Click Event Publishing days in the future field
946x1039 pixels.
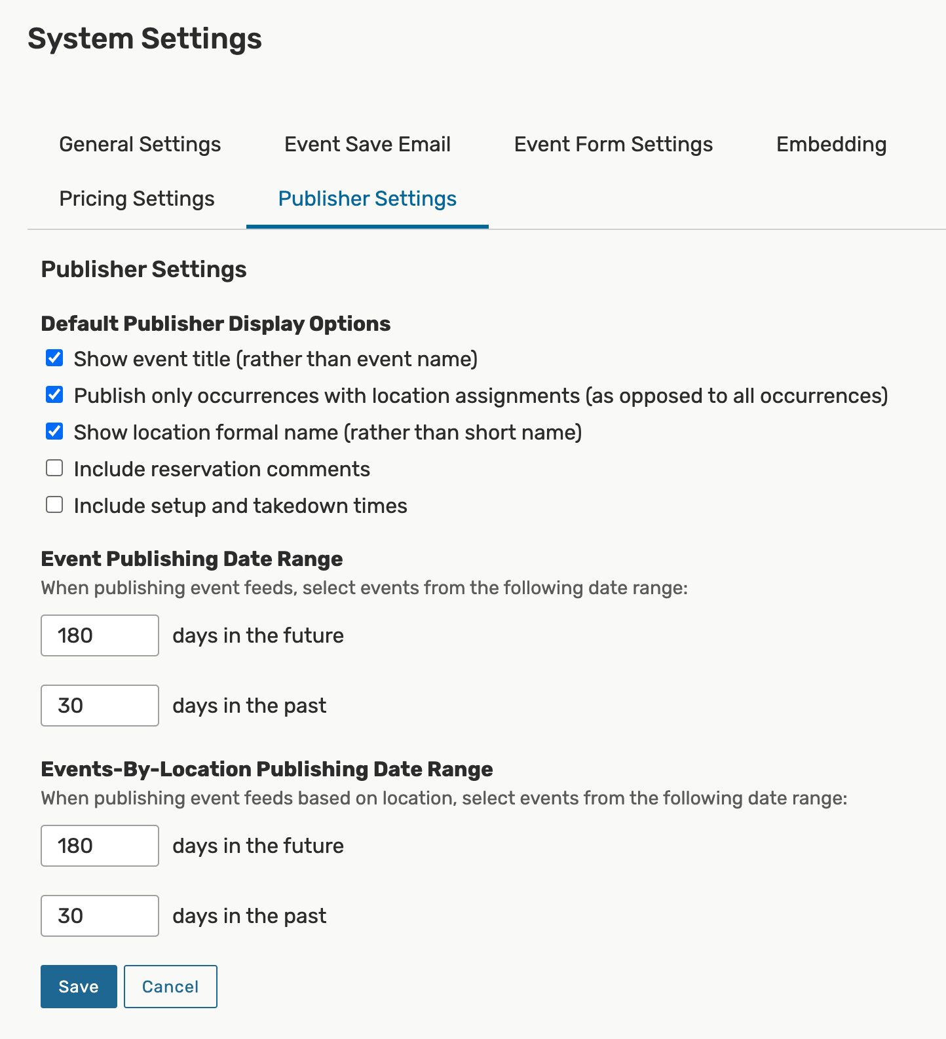click(100, 635)
